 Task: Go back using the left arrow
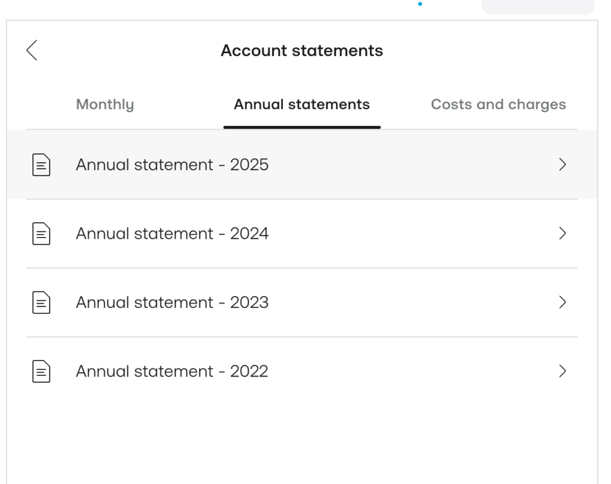click(32, 50)
